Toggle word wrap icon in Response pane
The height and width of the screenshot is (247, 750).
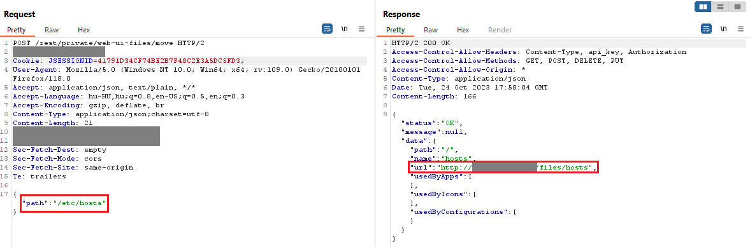point(706,29)
